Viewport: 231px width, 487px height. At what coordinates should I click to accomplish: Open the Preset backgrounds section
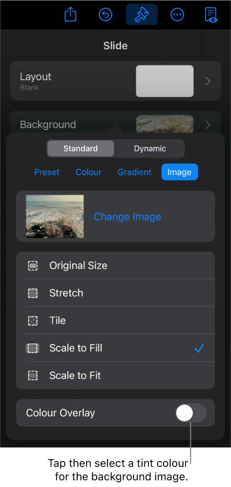[47, 172]
